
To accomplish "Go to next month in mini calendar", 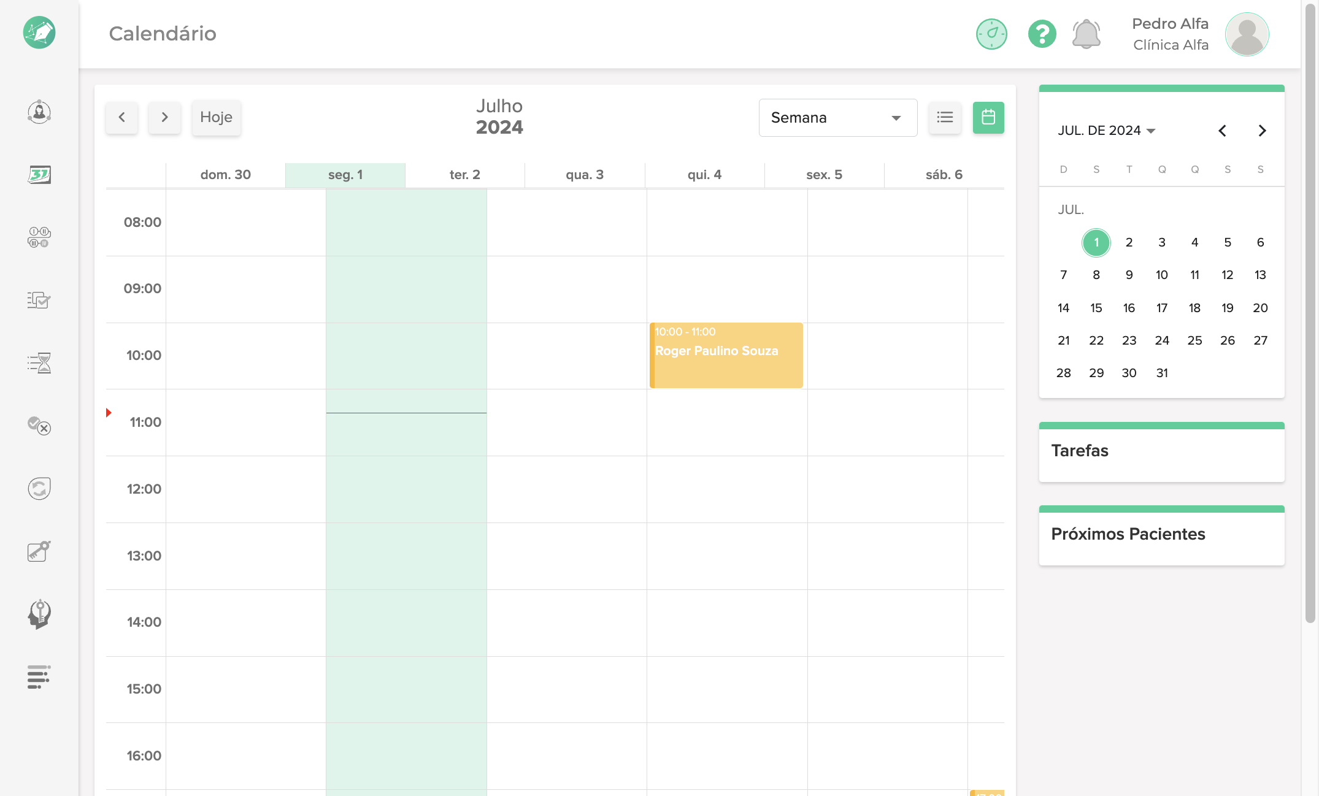I will 1261,131.
